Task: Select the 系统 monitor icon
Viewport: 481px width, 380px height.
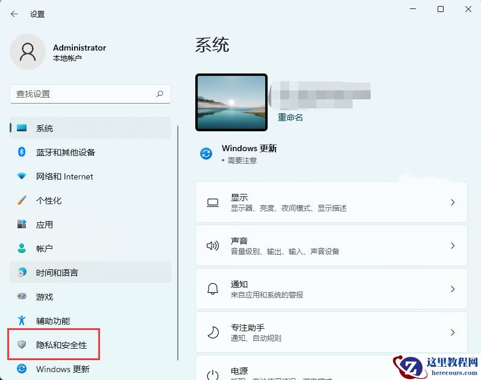Action: coord(22,128)
